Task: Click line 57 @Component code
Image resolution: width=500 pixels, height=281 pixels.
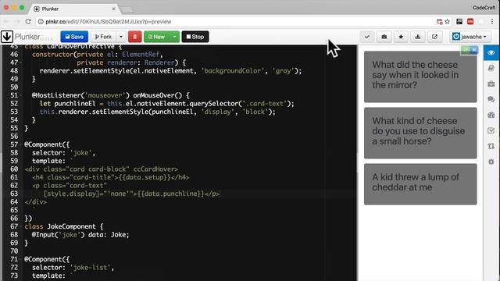Action: 47,144
